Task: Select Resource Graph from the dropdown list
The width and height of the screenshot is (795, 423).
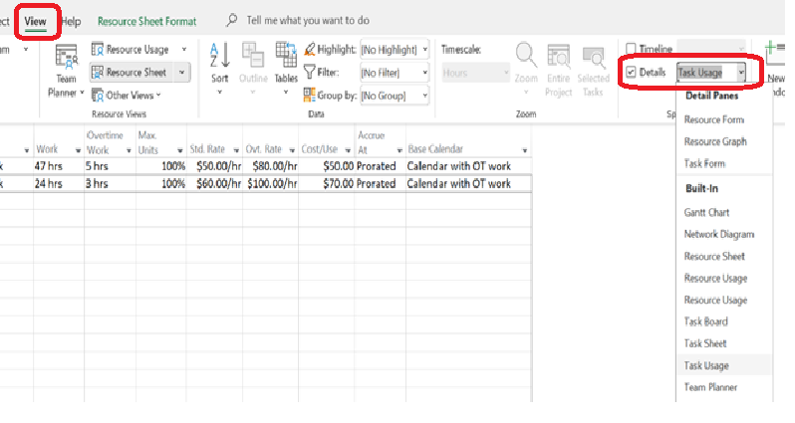Action: (x=715, y=141)
